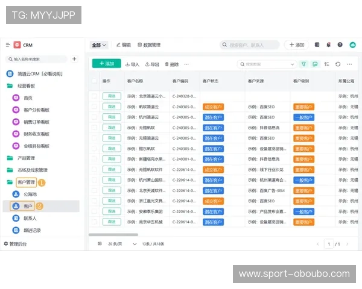
Task: Toggle the green field display icon
Action: point(315,64)
